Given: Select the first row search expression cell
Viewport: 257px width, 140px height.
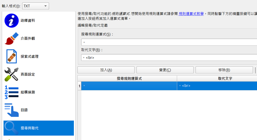Looking at the screenshot, I should [129, 86].
